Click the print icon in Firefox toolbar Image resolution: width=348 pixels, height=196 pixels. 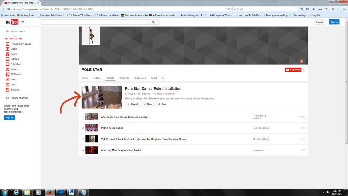click(320, 9)
